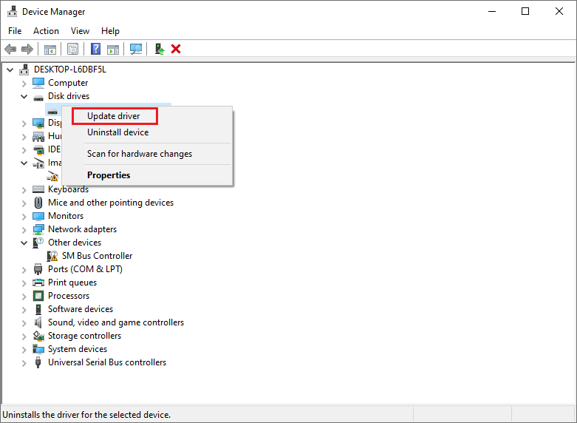The image size is (577, 423).
Task: Click the Print queues printer icon
Action: tap(38, 282)
